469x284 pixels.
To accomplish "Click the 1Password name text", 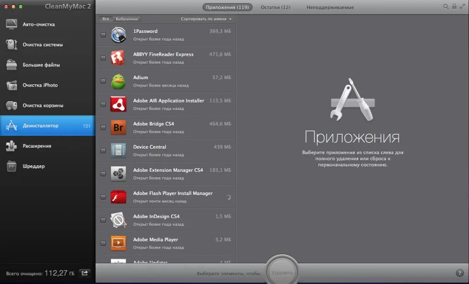I will point(145,31).
